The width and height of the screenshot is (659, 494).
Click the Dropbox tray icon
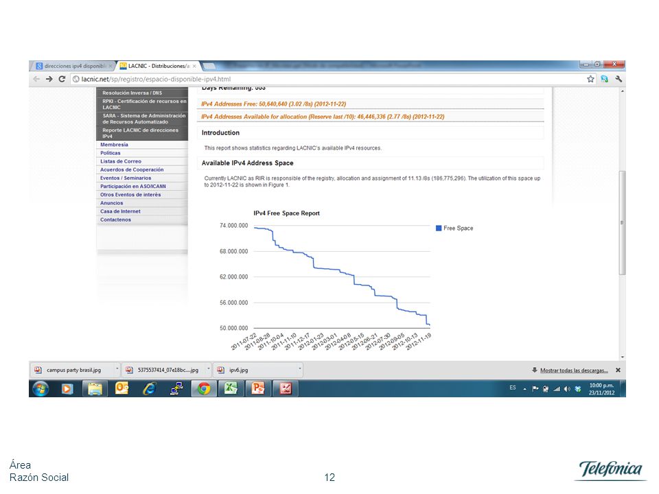pyautogui.click(x=578, y=389)
